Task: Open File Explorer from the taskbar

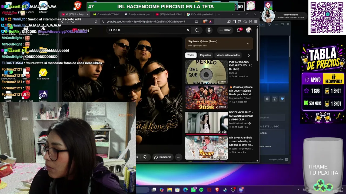Action: [169, 190]
